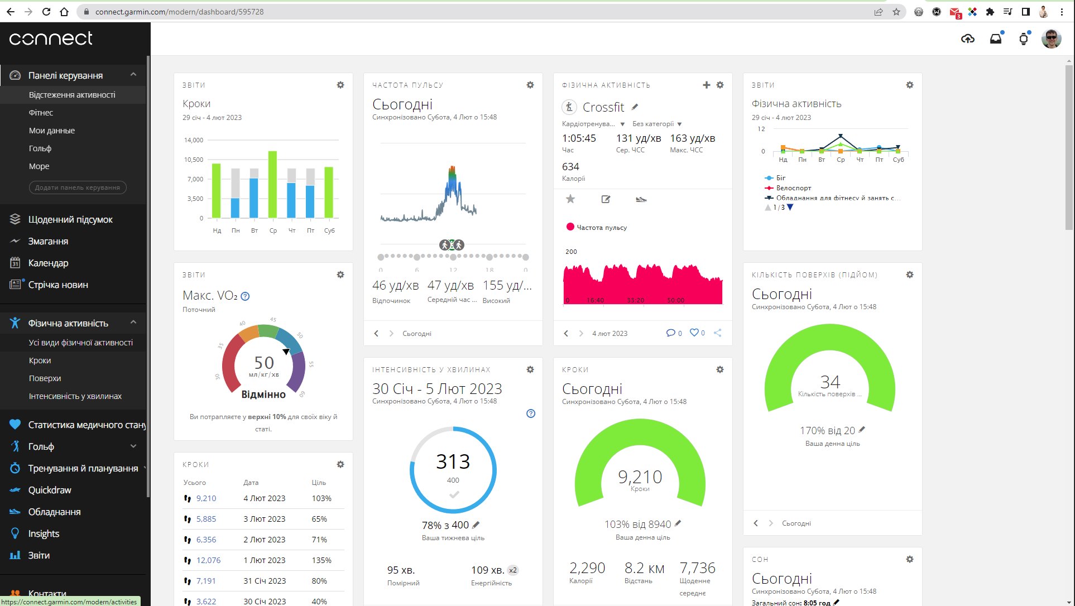Toggle Біг series in activity chart legend
1075x606 pixels.
tap(780, 178)
